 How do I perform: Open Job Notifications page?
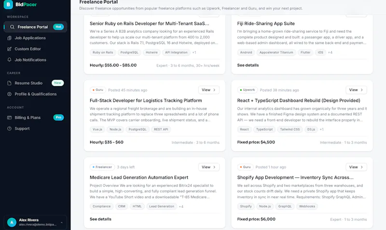coord(35,60)
